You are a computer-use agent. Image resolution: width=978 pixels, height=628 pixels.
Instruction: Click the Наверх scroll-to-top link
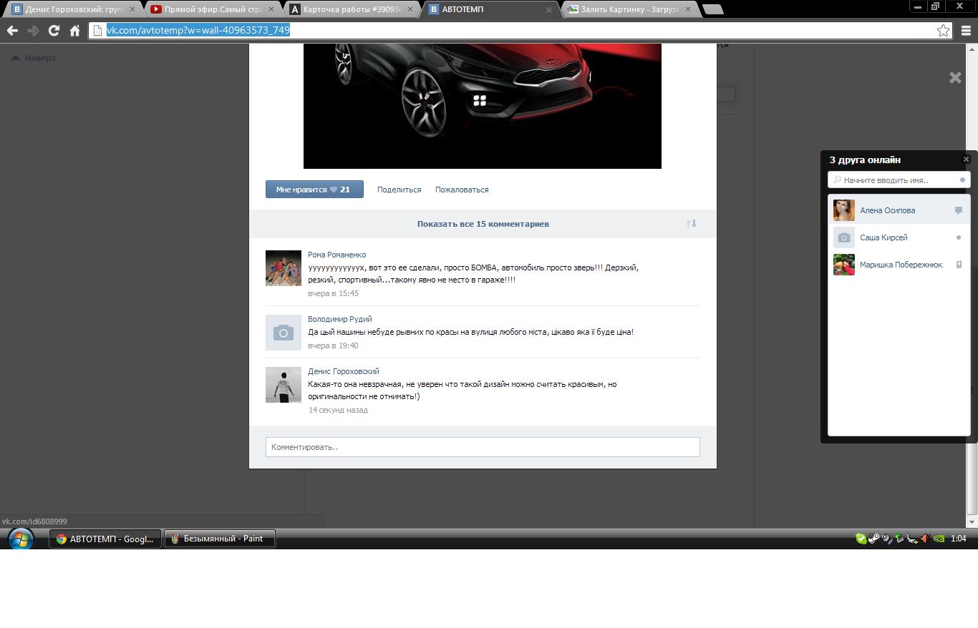coord(34,58)
